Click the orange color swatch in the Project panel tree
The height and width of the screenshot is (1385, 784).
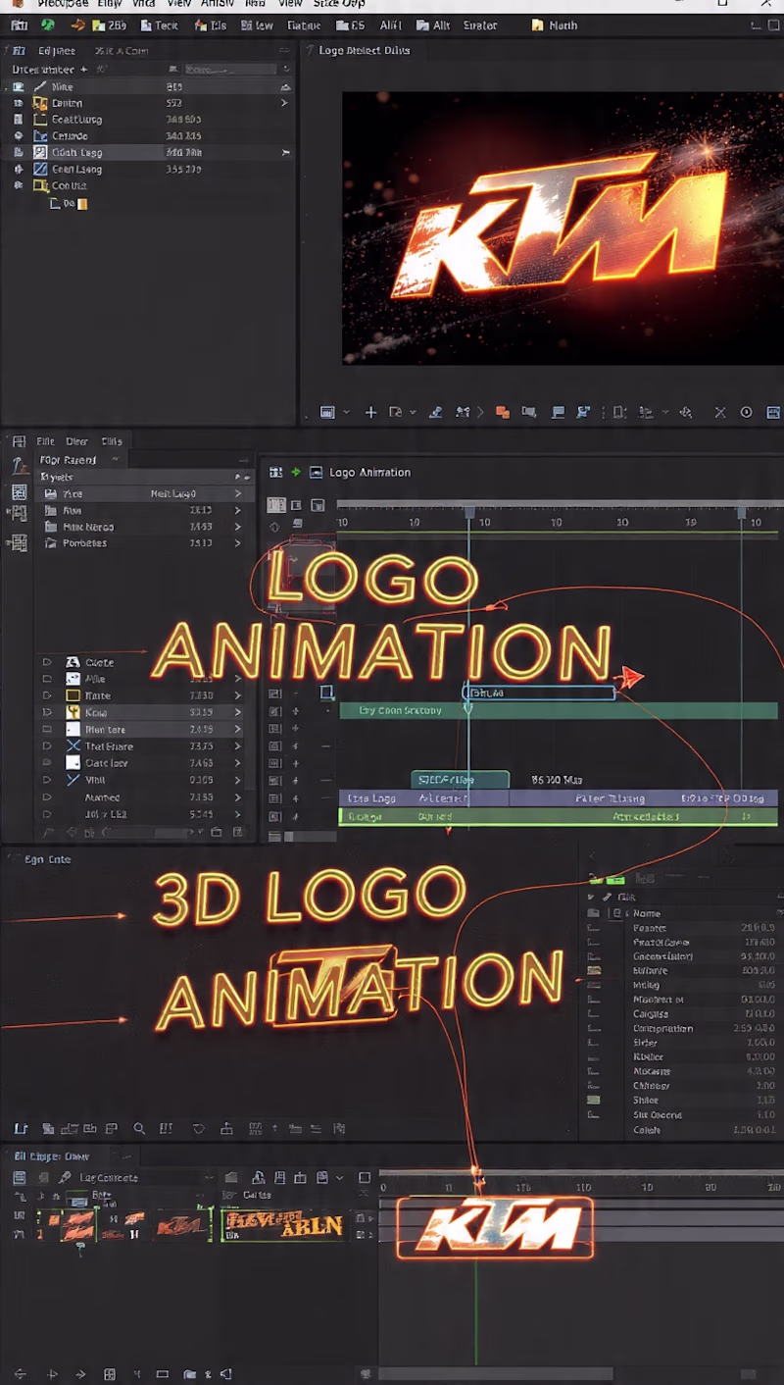pos(82,203)
